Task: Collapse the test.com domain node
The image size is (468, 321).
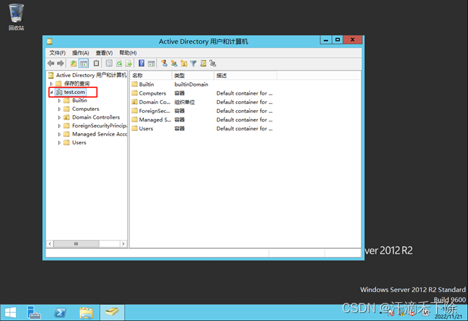Action: tap(52, 92)
